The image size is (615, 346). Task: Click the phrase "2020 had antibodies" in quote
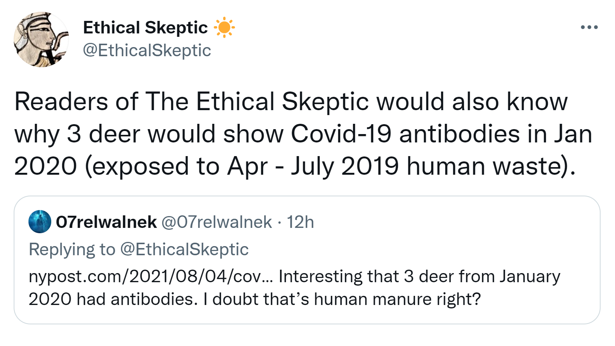(113, 299)
